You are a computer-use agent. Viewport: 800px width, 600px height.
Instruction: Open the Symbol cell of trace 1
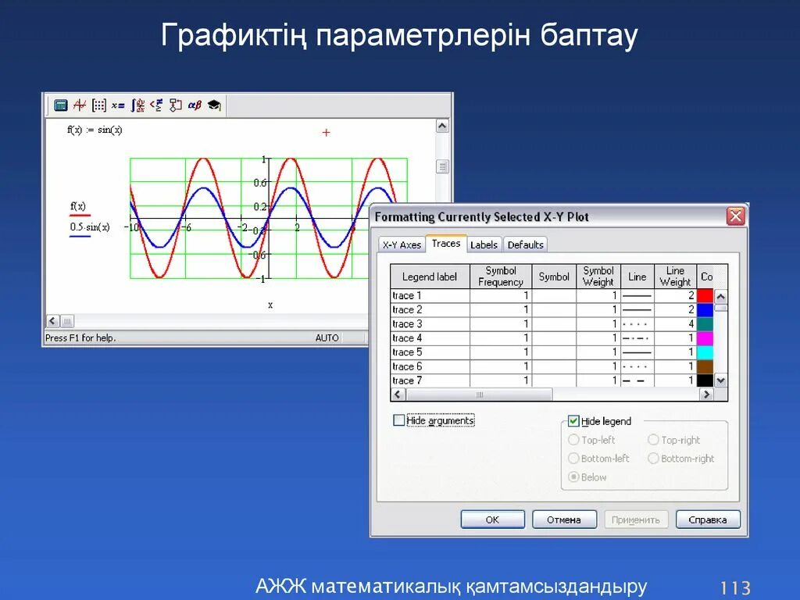coord(554,295)
